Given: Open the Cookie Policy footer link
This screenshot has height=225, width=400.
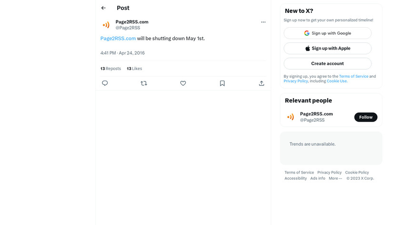Looking at the screenshot, I should click(x=357, y=173).
